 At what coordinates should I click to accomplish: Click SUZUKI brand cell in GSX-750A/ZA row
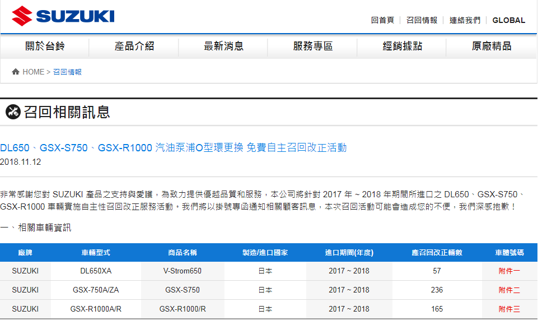(25, 290)
